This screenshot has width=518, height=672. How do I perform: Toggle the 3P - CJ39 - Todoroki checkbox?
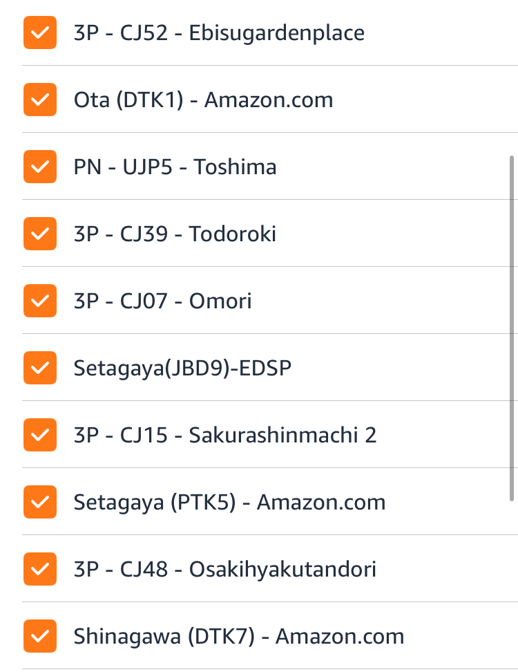click(39, 234)
